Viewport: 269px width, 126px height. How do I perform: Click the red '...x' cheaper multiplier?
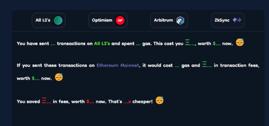127,102
